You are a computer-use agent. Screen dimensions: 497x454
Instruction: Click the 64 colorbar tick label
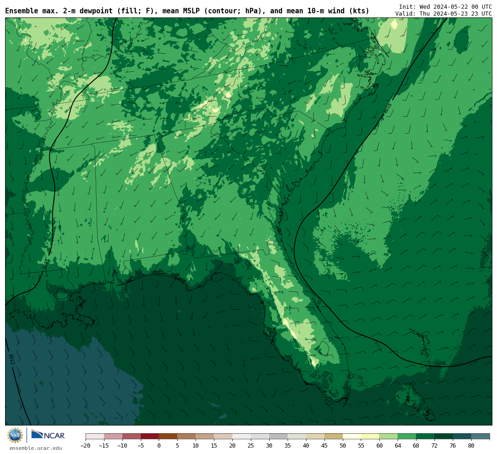coord(398,446)
